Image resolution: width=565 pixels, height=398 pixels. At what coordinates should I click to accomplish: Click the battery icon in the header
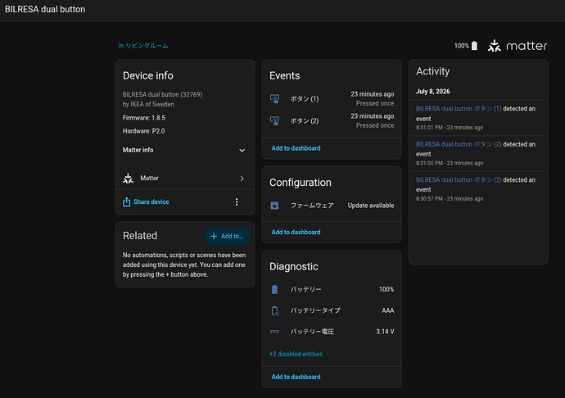coord(475,46)
